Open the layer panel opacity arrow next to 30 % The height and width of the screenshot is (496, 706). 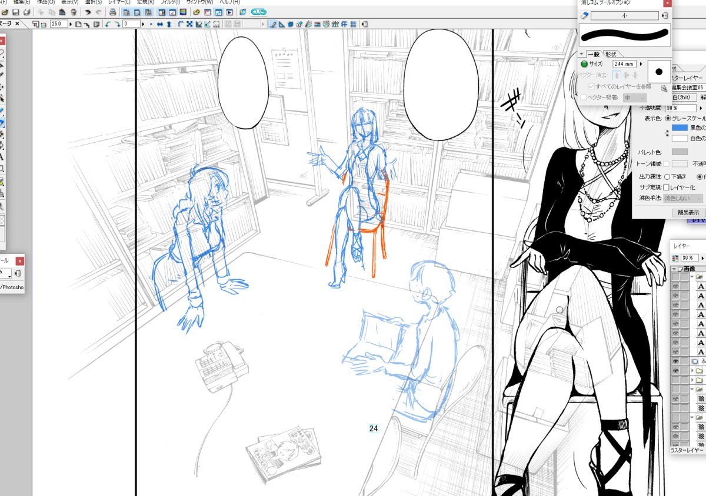pos(702,258)
